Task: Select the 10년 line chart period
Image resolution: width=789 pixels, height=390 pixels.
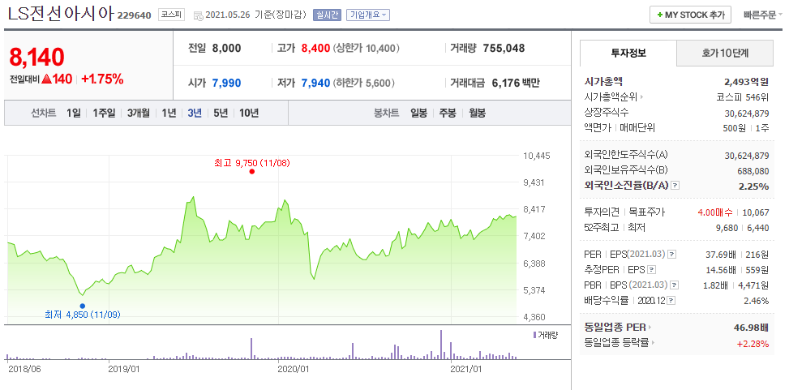Action: click(249, 114)
